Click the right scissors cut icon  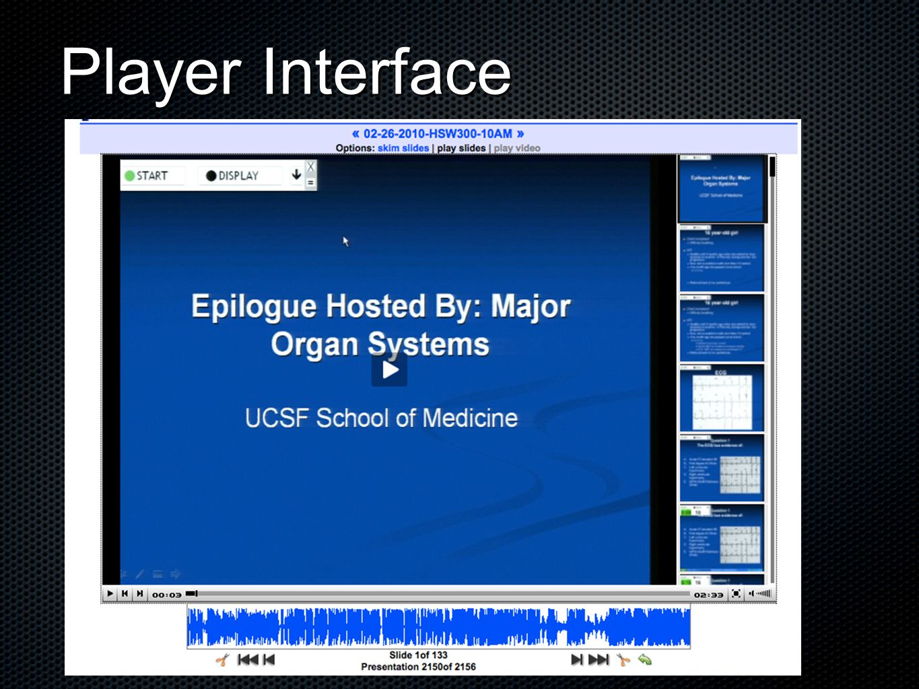[x=623, y=660]
